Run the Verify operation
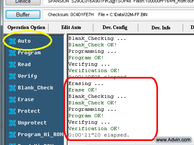This screenshot has height=145, width=194. point(27,76)
